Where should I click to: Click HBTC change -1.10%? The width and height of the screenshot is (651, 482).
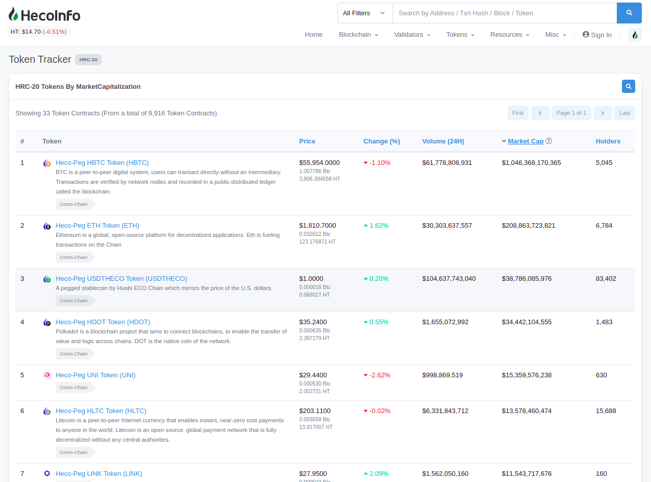click(377, 163)
